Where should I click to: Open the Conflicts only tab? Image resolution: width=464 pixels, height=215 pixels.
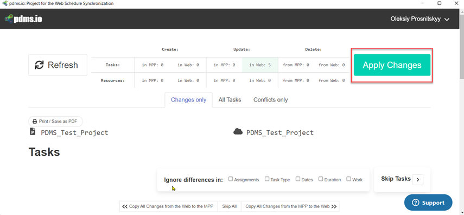pos(270,100)
